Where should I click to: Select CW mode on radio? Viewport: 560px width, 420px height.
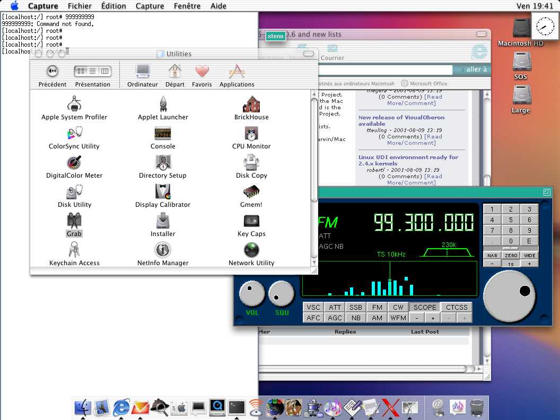[x=398, y=307]
